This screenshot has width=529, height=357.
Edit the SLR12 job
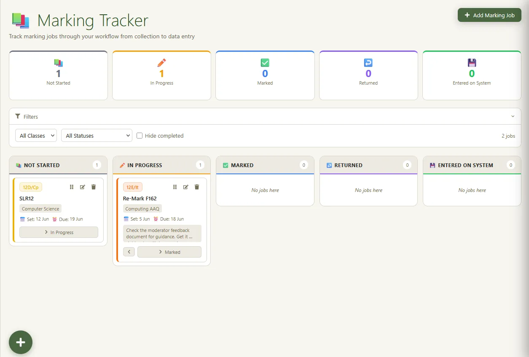[83, 187]
